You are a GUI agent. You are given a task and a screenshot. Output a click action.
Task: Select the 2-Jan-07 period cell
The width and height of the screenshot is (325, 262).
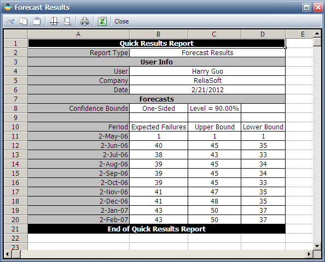[x=79, y=210]
